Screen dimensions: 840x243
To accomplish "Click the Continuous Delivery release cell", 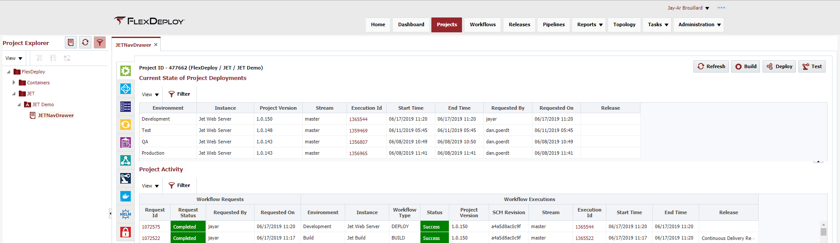I will click(x=728, y=238).
